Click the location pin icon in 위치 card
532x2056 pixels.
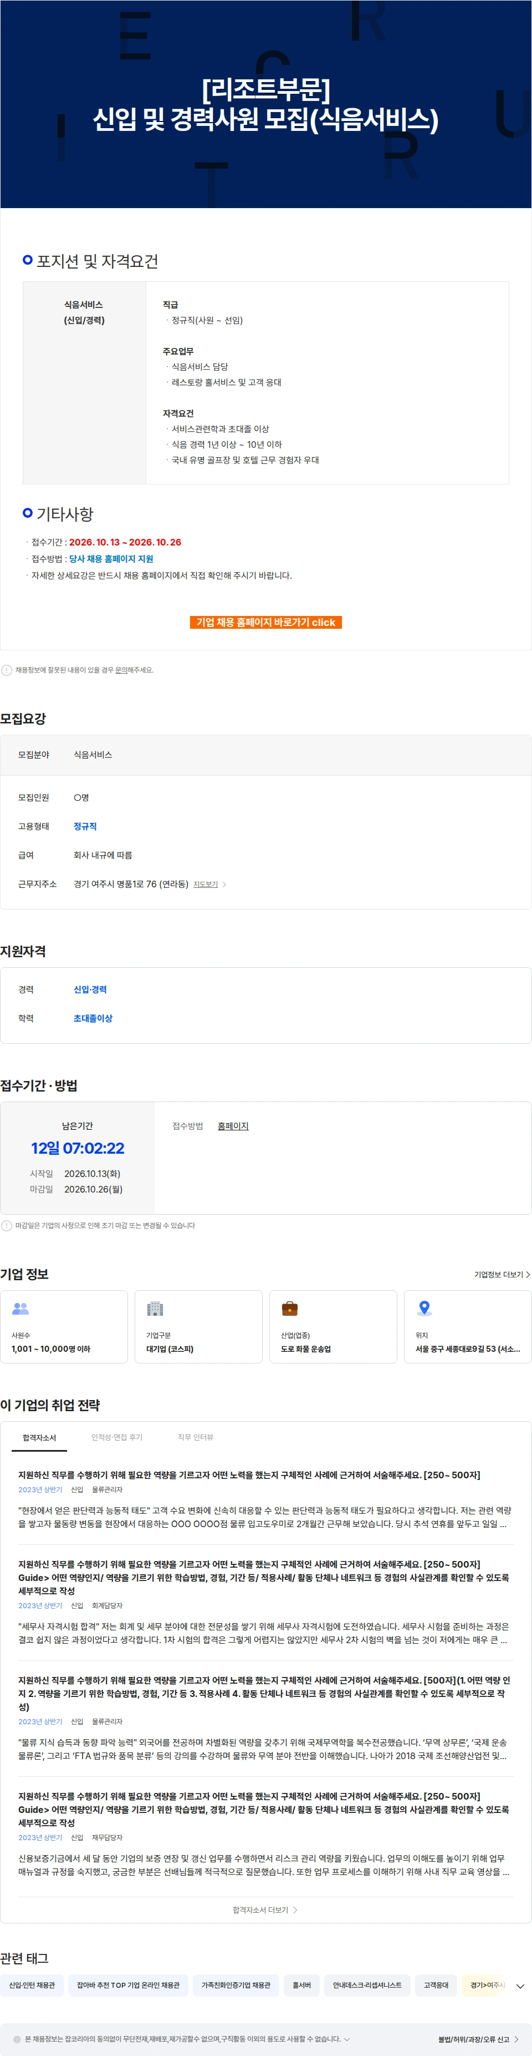click(x=425, y=1308)
